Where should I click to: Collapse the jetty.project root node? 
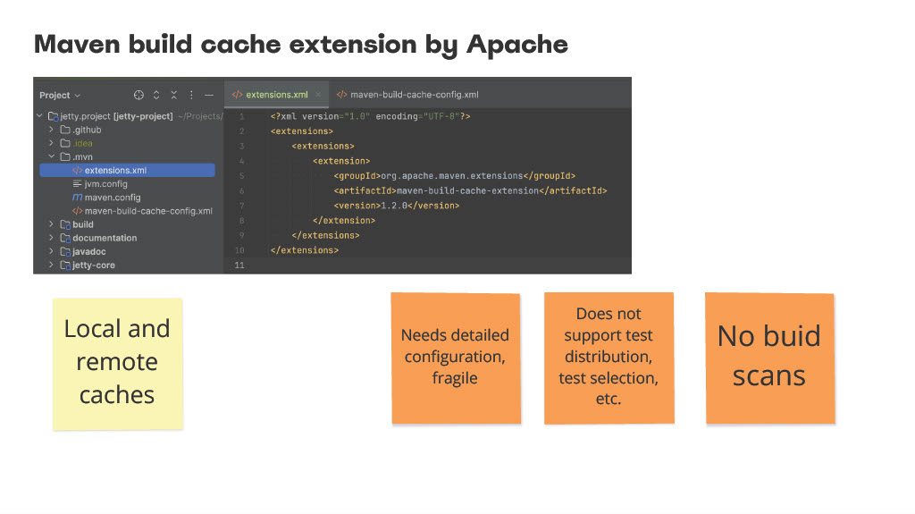[x=39, y=116]
